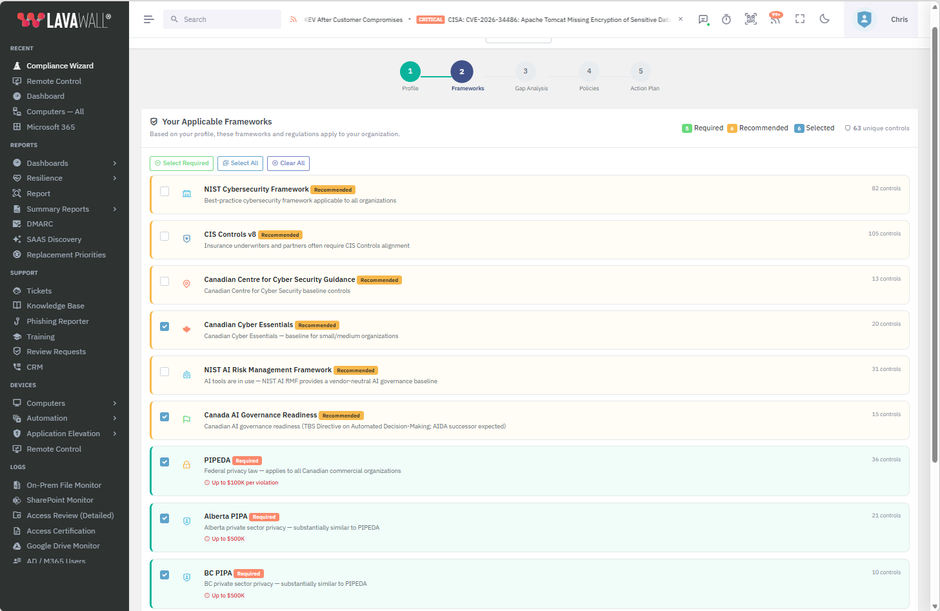
Task: Expand the Resilience submenu chevron
Action: 115,178
